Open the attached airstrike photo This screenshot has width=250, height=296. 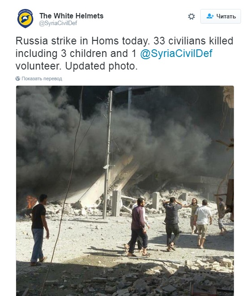point(125,191)
